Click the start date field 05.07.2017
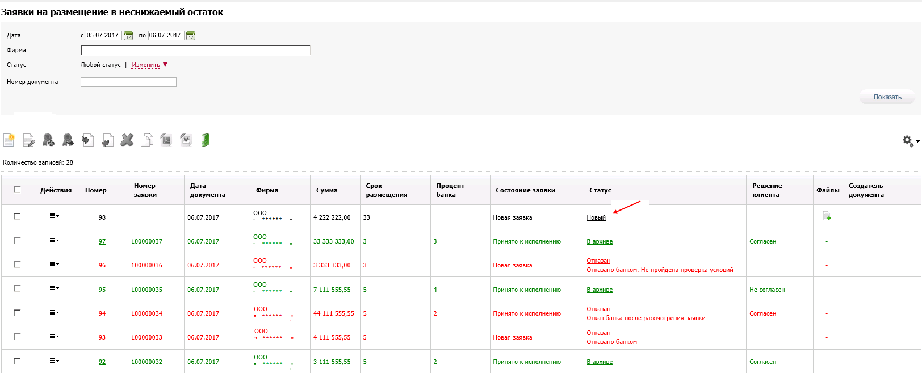The height and width of the screenshot is (373, 922). coord(103,35)
